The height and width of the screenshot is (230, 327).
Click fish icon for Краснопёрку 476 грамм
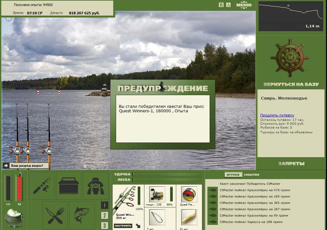[x=213, y=190]
